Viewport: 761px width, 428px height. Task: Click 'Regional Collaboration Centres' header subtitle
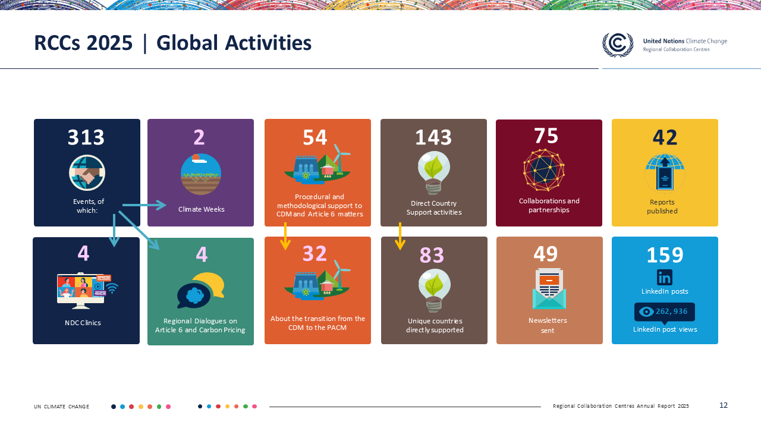tap(676, 49)
